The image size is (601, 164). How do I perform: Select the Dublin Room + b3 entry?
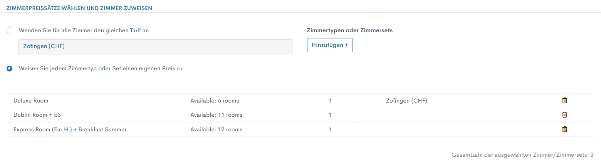[37, 114]
